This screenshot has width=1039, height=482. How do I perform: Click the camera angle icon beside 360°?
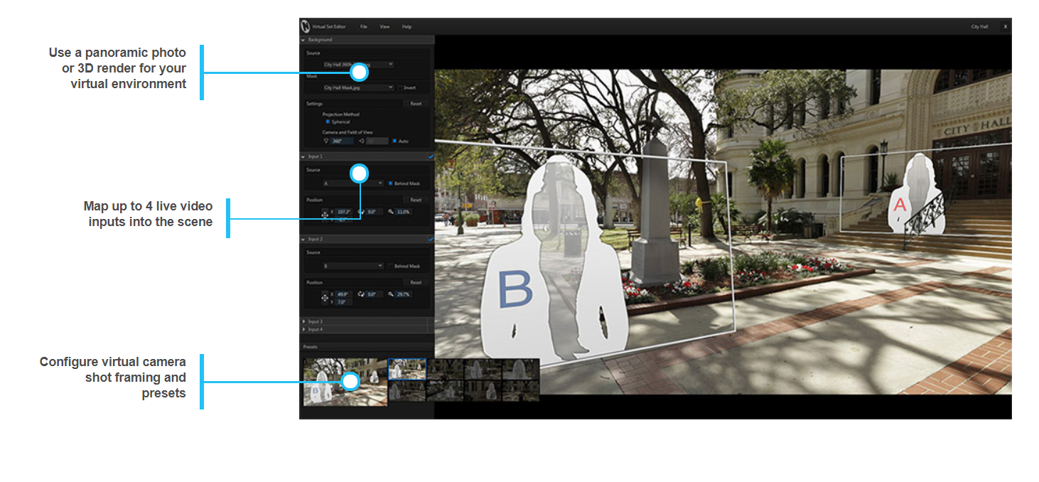click(325, 141)
